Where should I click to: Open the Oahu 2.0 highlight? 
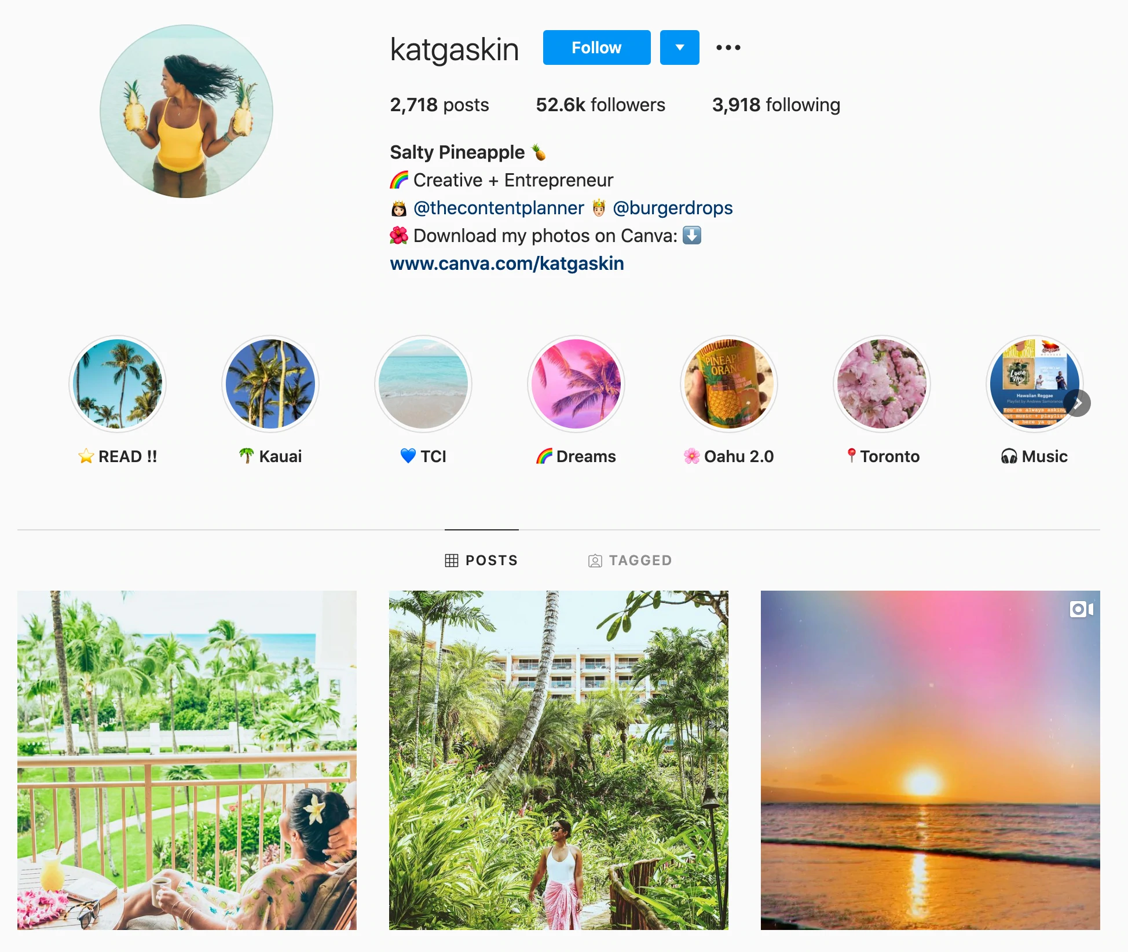729,384
